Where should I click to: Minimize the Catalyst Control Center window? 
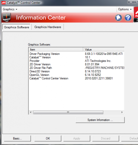click(131, 2)
